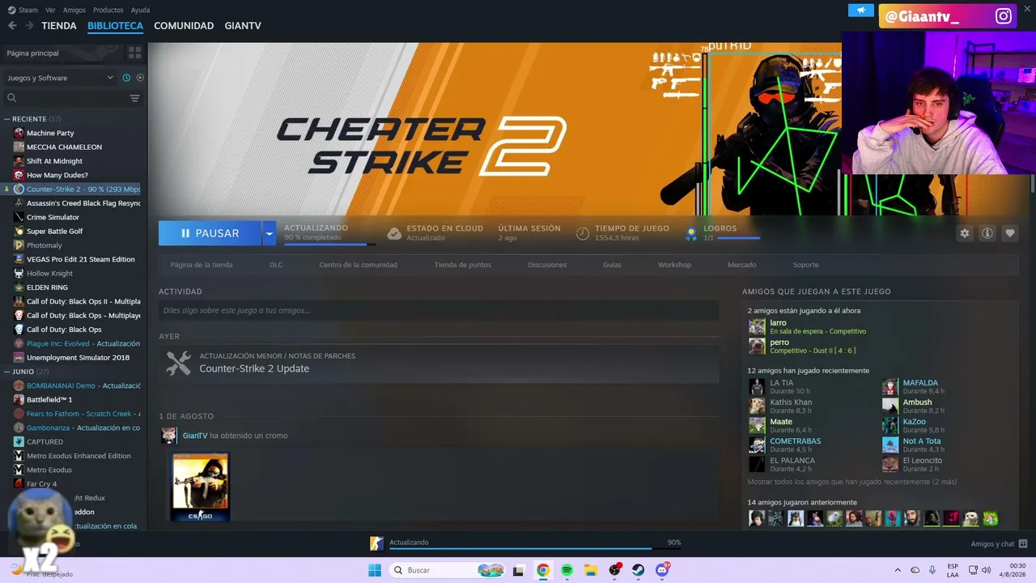Click the wrench update icon
The height and width of the screenshot is (583, 1036).
[x=178, y=363]
